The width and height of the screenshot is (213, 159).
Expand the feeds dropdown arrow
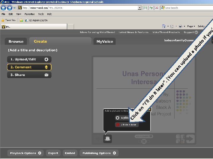click(176, 26)
